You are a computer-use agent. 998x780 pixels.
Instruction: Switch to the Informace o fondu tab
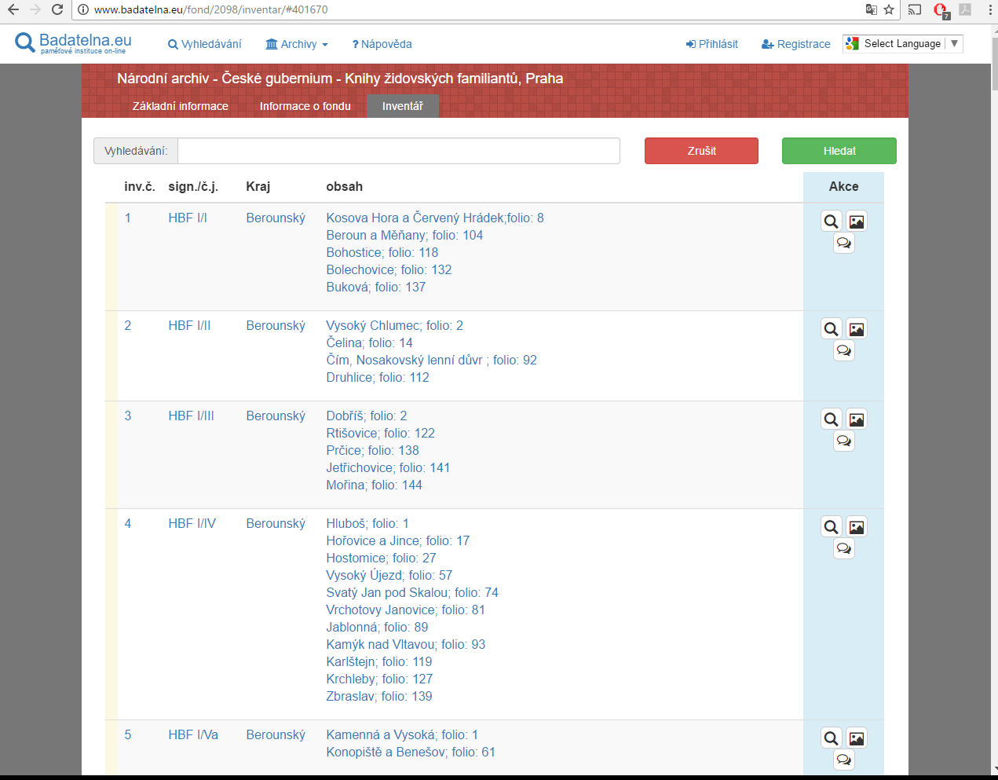tap(305, 106)
